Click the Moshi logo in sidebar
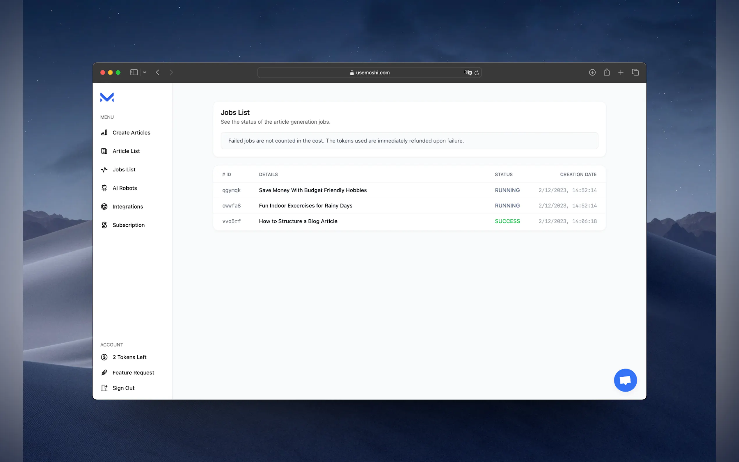Viewport: 739px width, 462px height. 107,97
